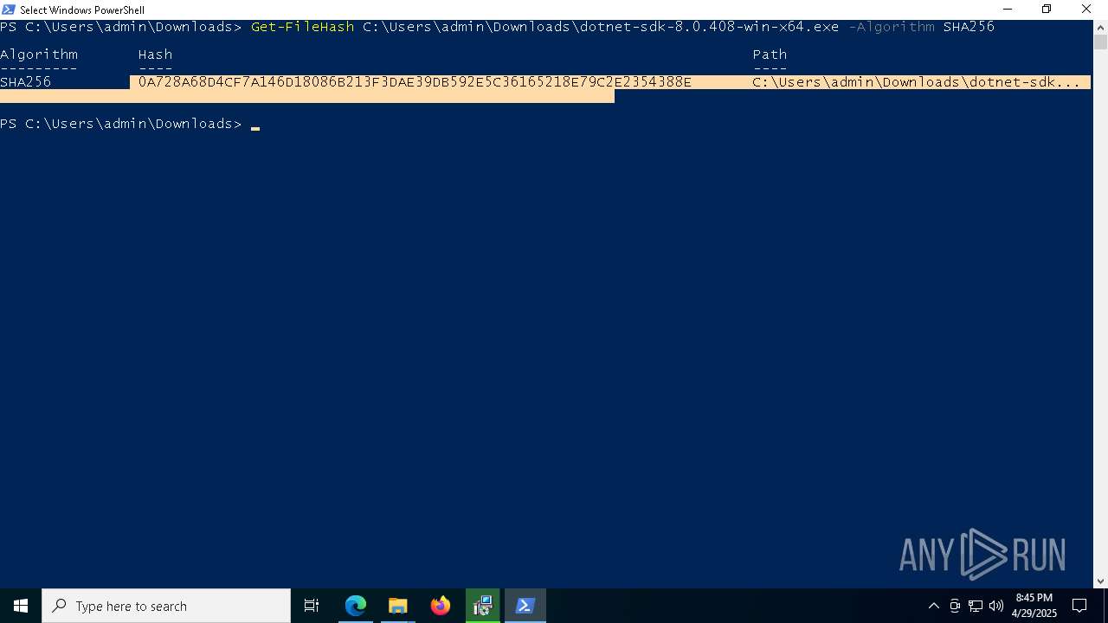Click the -Algorithm parameter text
1108x623 pixels.
891,27
